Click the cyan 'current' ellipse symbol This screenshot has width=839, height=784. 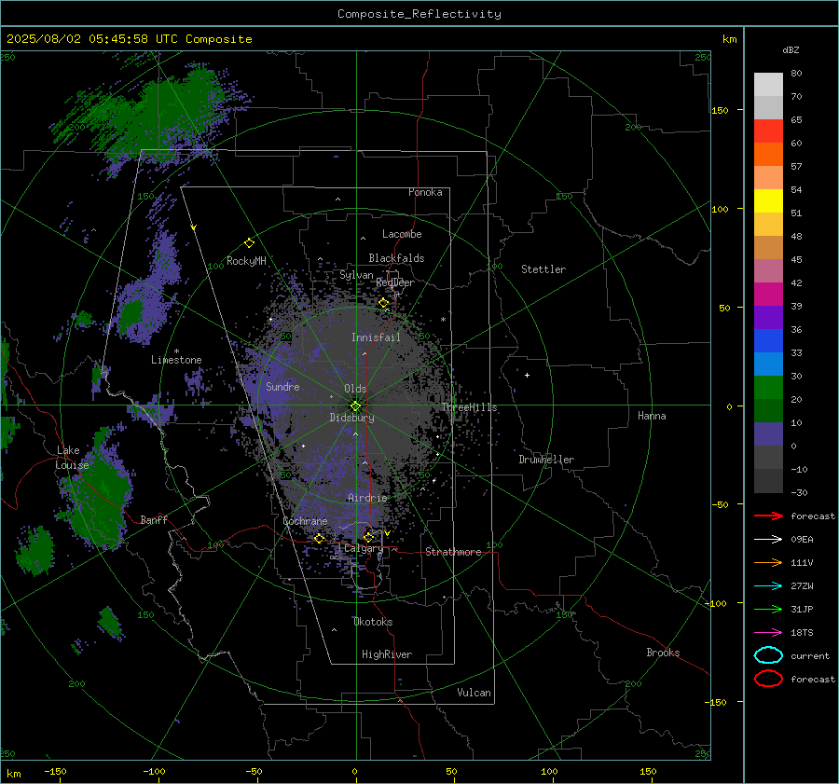768,655
